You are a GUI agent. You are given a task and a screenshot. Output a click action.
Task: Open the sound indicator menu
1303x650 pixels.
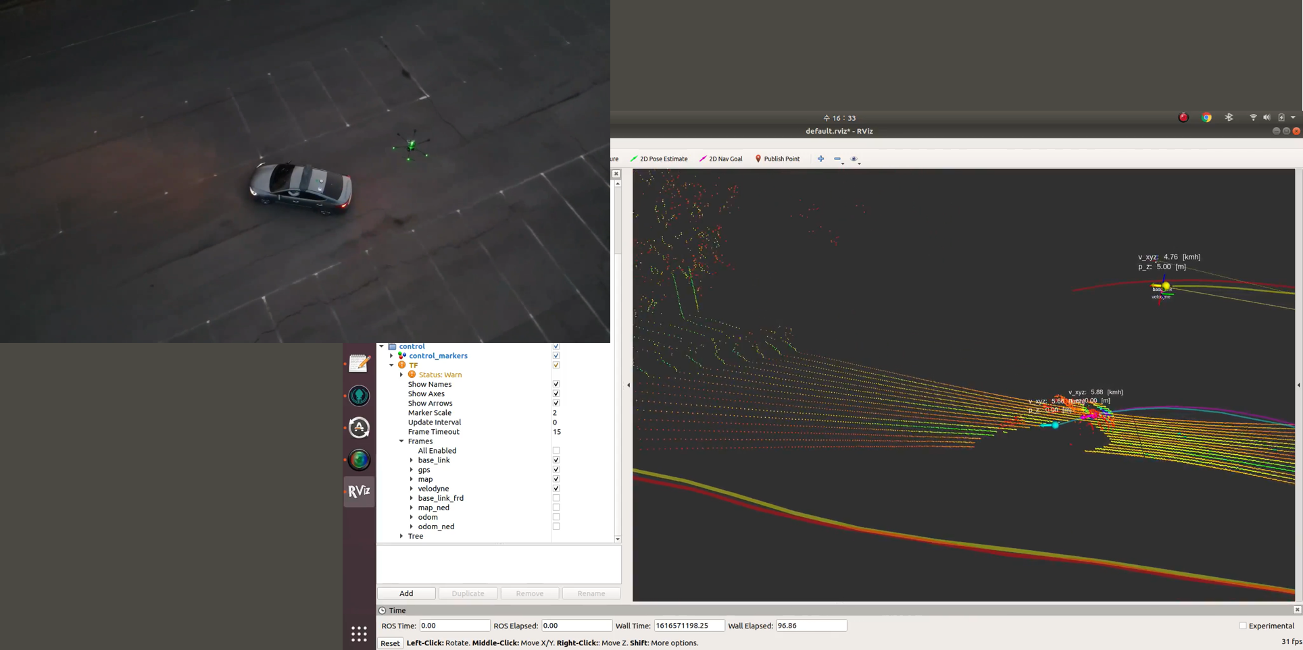1265,117
